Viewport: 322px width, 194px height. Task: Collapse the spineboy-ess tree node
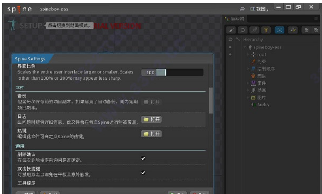coord(244,47)
